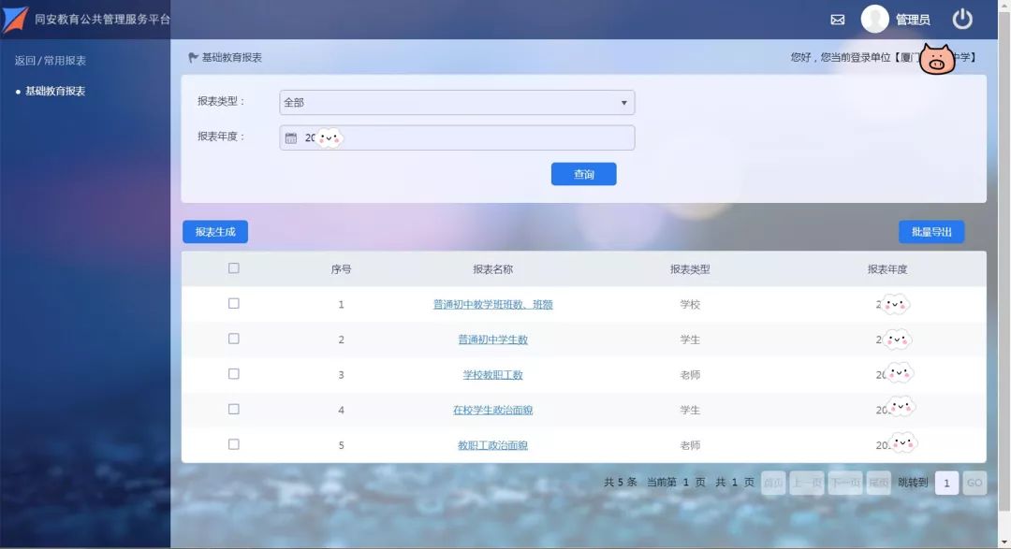Click the 报表年度 column header
The image size is (1011, 549).
pos(887,269)
